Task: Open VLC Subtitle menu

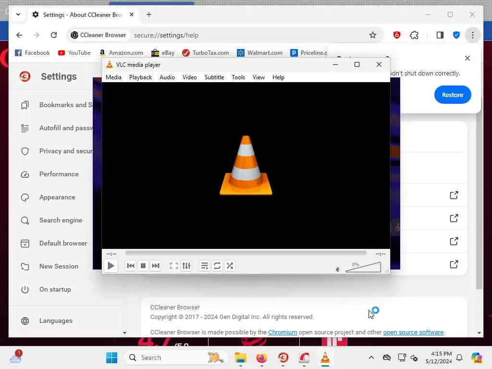Action: click(214, 77)
